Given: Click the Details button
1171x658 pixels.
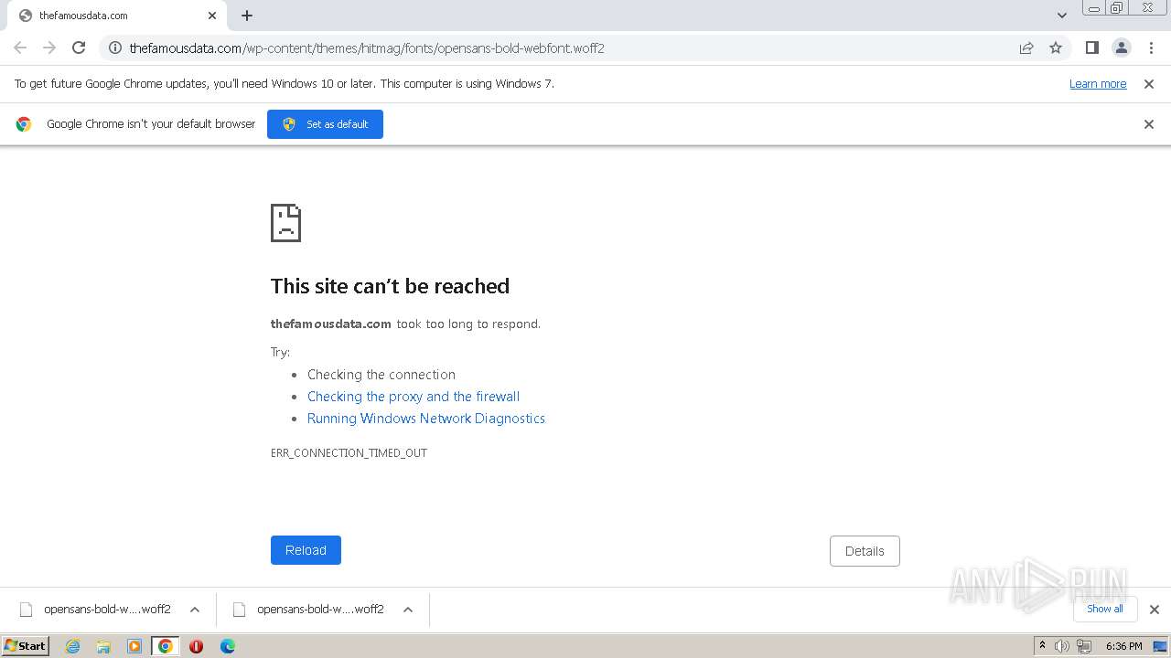Looking at the screenshot, I should coord(865,551).
